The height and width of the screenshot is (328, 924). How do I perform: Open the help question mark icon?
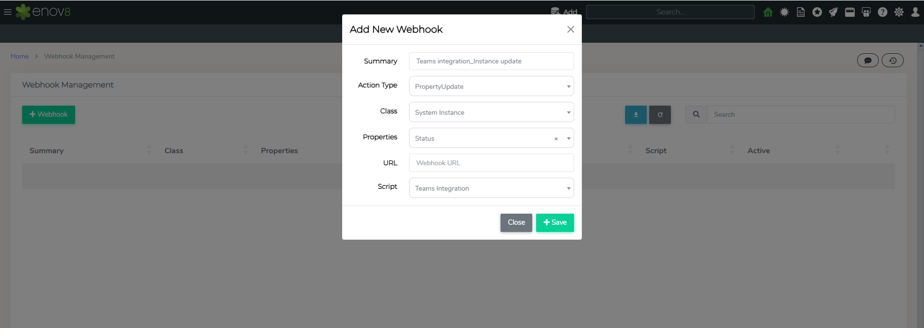point(883,12)
